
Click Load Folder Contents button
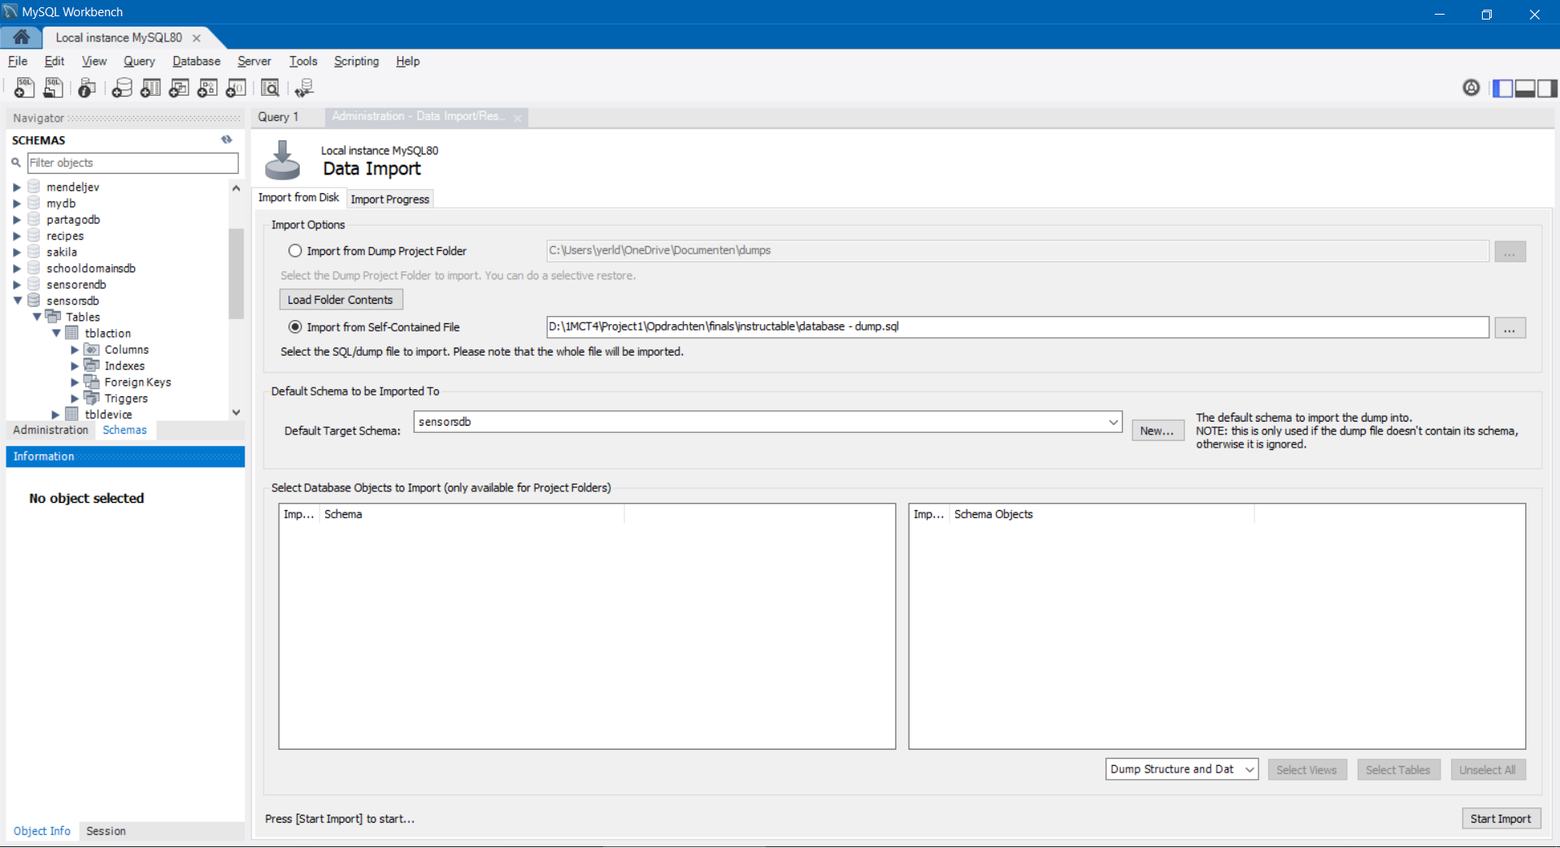(341, 300)
